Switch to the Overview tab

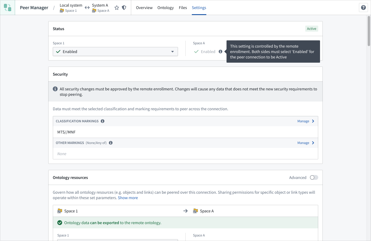pyautogui.click(x=144, y=8)
